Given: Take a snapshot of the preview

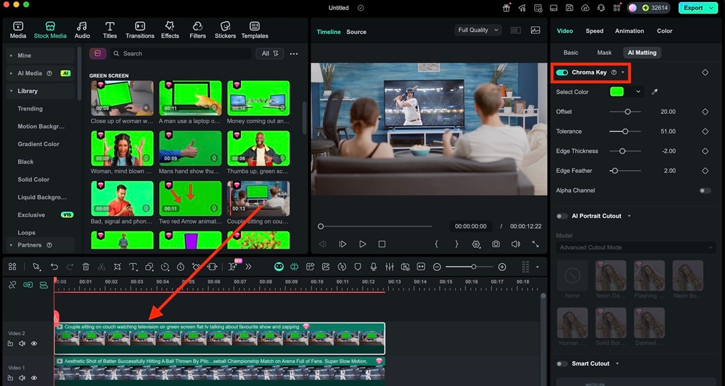Looking at the screenshot, I should pos(495,244).
